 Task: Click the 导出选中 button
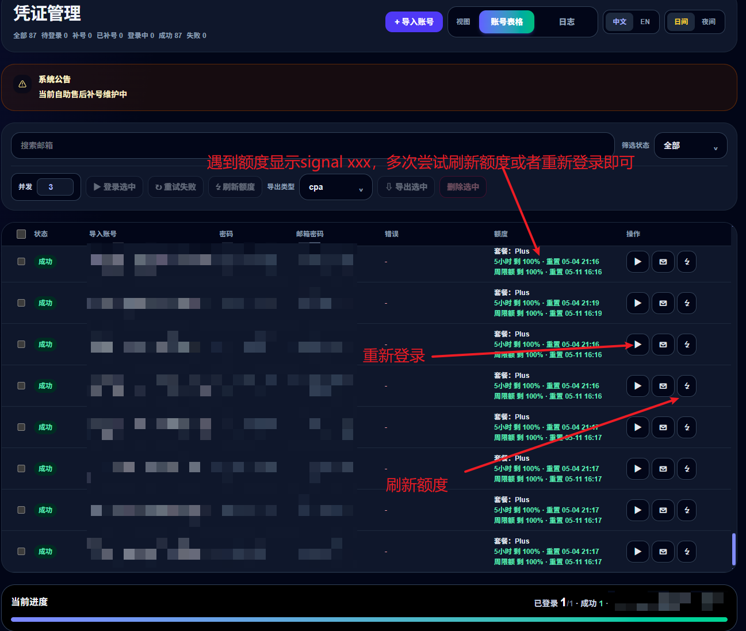(x=406, y=187)
